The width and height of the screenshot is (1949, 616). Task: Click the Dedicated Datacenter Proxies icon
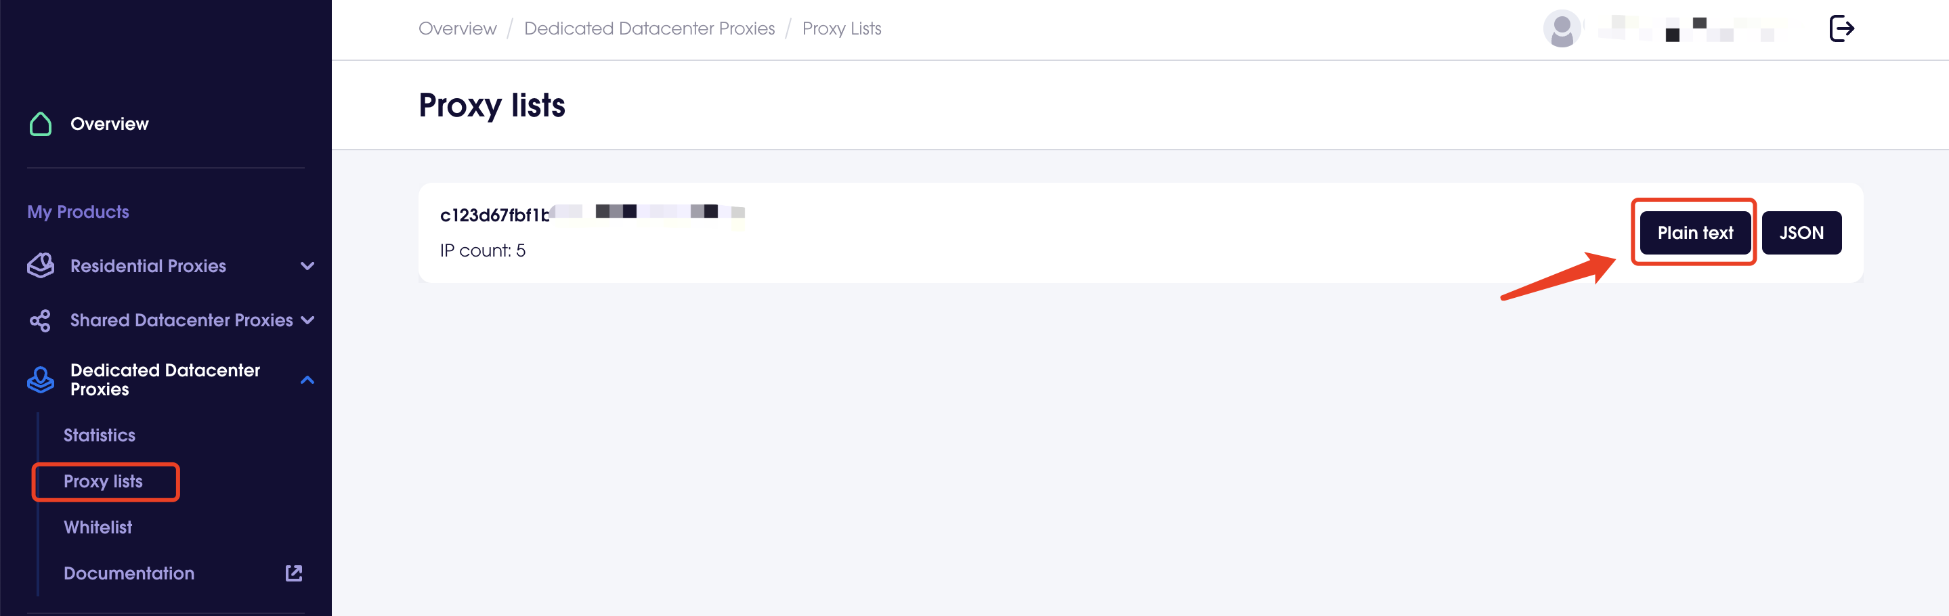tap(40, 380)
